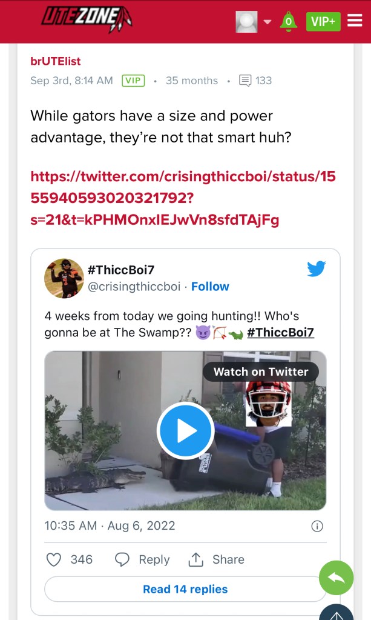Image resolution: width=371 pixels, height=620 pixels.
Task: Click the Watch on Twitter label
Action: pos(261,372)
